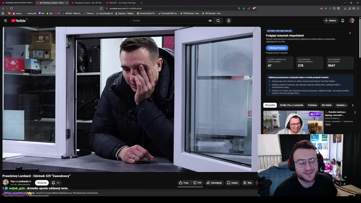Click the Rat Twitch bookmark
361x203 pixels.
click(x=41, y=13)
